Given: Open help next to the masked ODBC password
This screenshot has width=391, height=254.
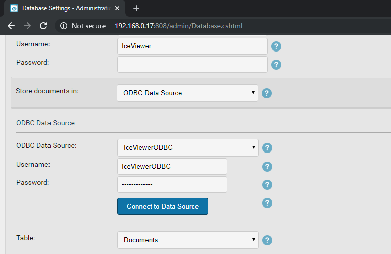Looking at the screenshot, I should point(267,185).
